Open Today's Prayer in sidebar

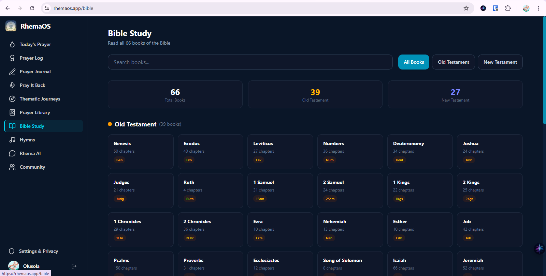[x=44, y=44]
